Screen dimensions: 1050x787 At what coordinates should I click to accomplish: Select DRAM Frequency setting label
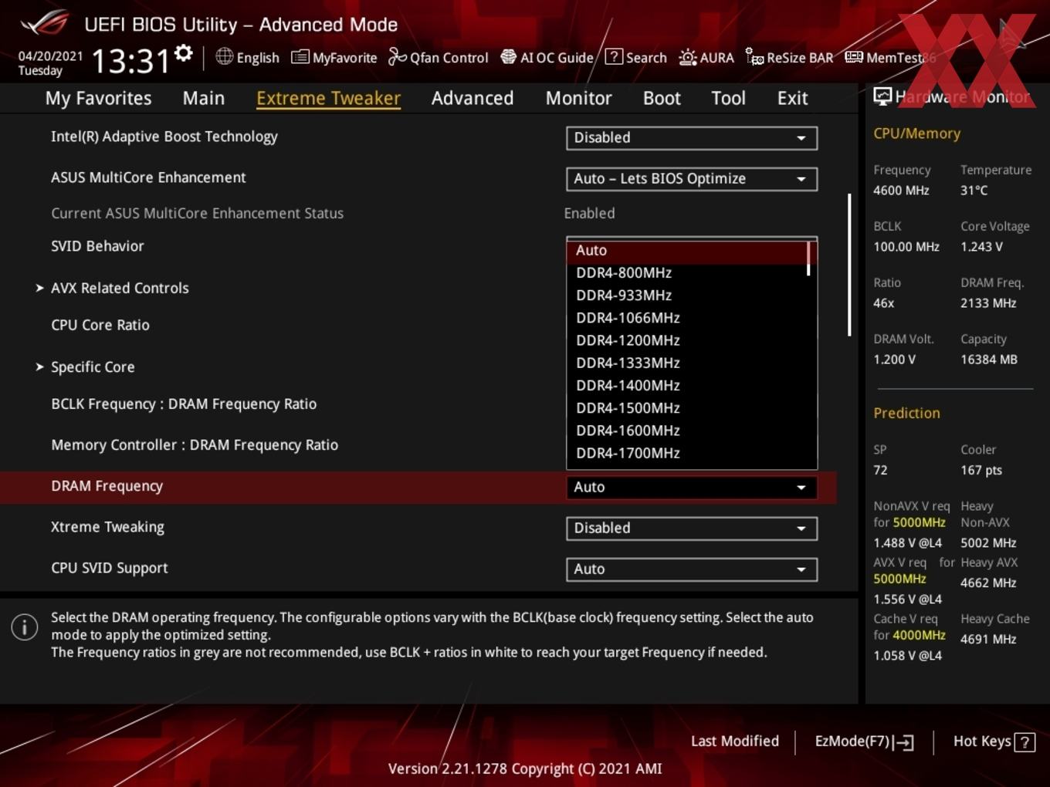click(x=107, y=486)
